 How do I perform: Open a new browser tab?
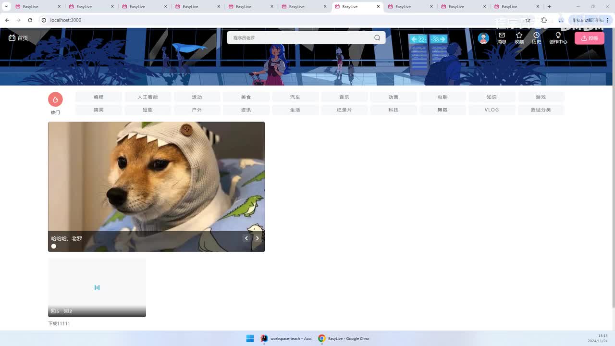point(549,6)
